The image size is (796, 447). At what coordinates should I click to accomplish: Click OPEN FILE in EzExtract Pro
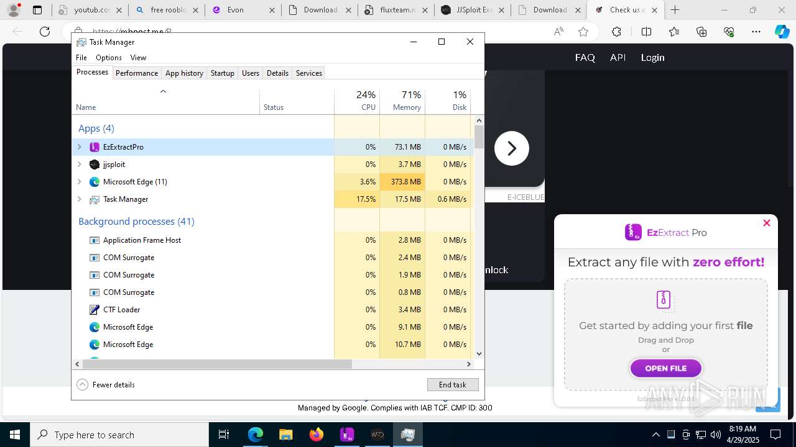(x=666, y=368)
